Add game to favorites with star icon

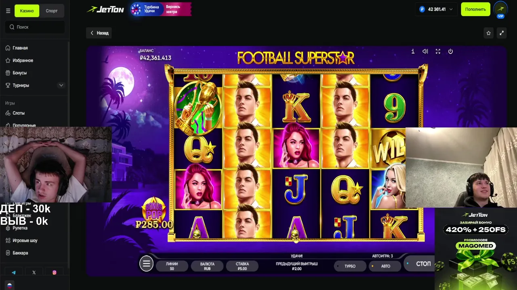488,33
